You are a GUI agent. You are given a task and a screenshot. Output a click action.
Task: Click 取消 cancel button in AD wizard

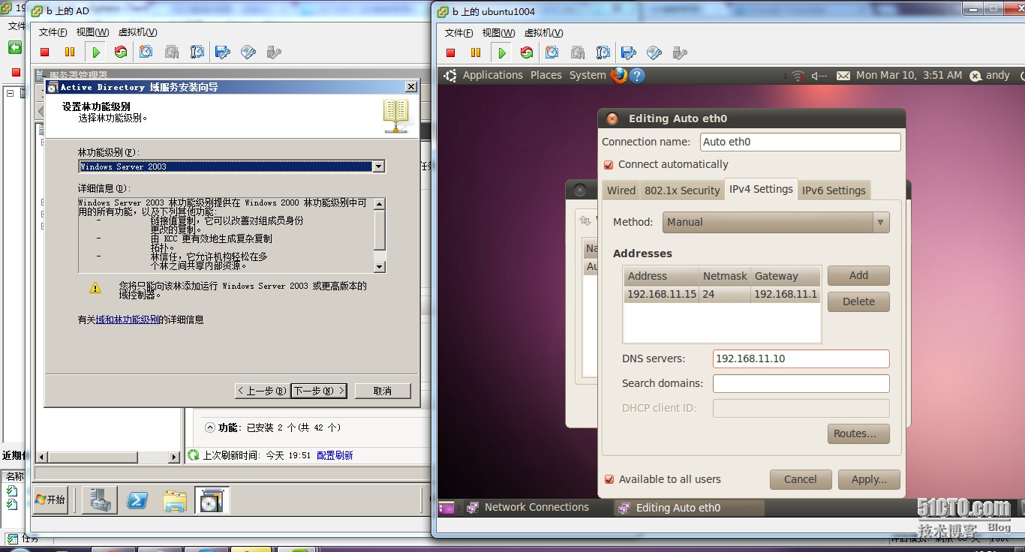click(x=383, y=391)
